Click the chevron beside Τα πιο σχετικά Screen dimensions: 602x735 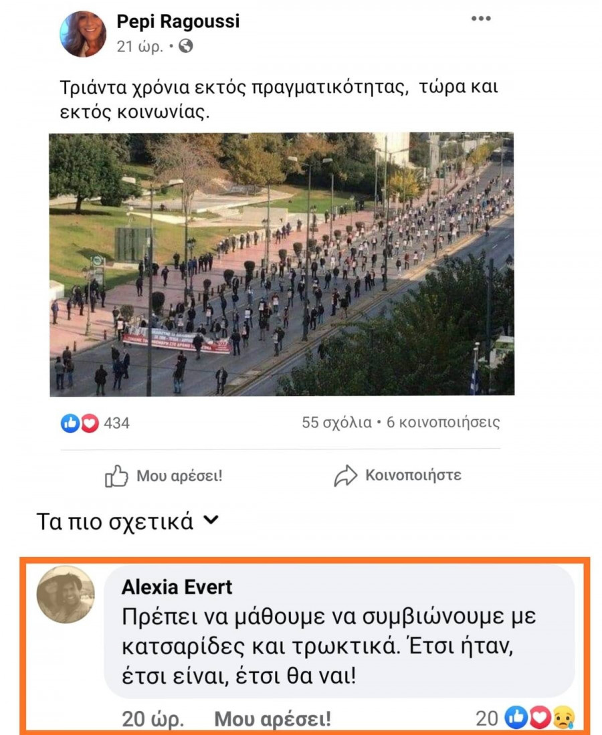click(x=211, y=520)
